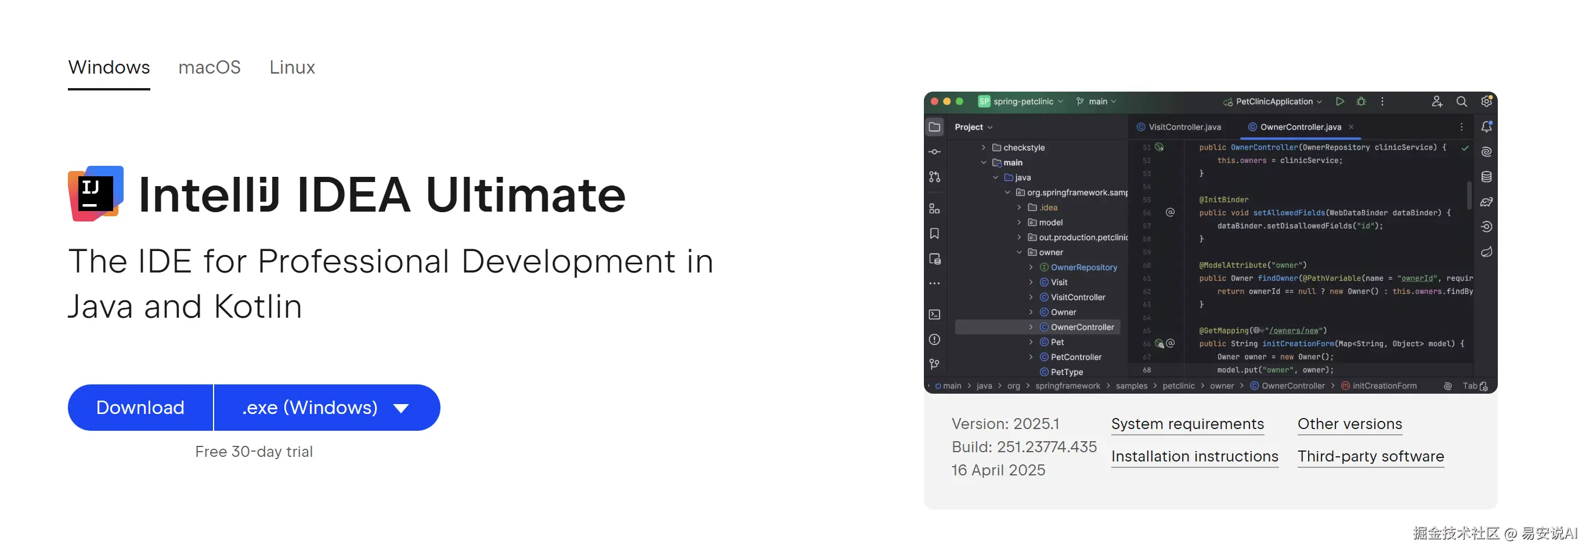
Task: Switch to the macOS tab
Action: click(x=209, y=67)
